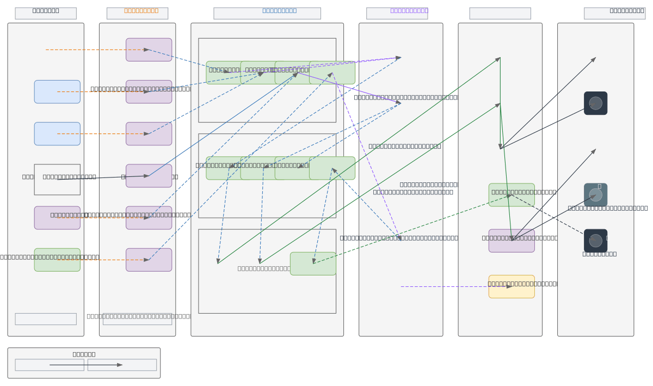Click the blank header above the fifth column
The width and height of the screenshot is (653, 386).
tap(500, 13)
